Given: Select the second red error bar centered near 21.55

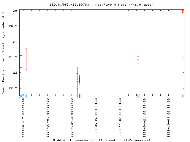Looking at the screenshot, I should (26, 59).
